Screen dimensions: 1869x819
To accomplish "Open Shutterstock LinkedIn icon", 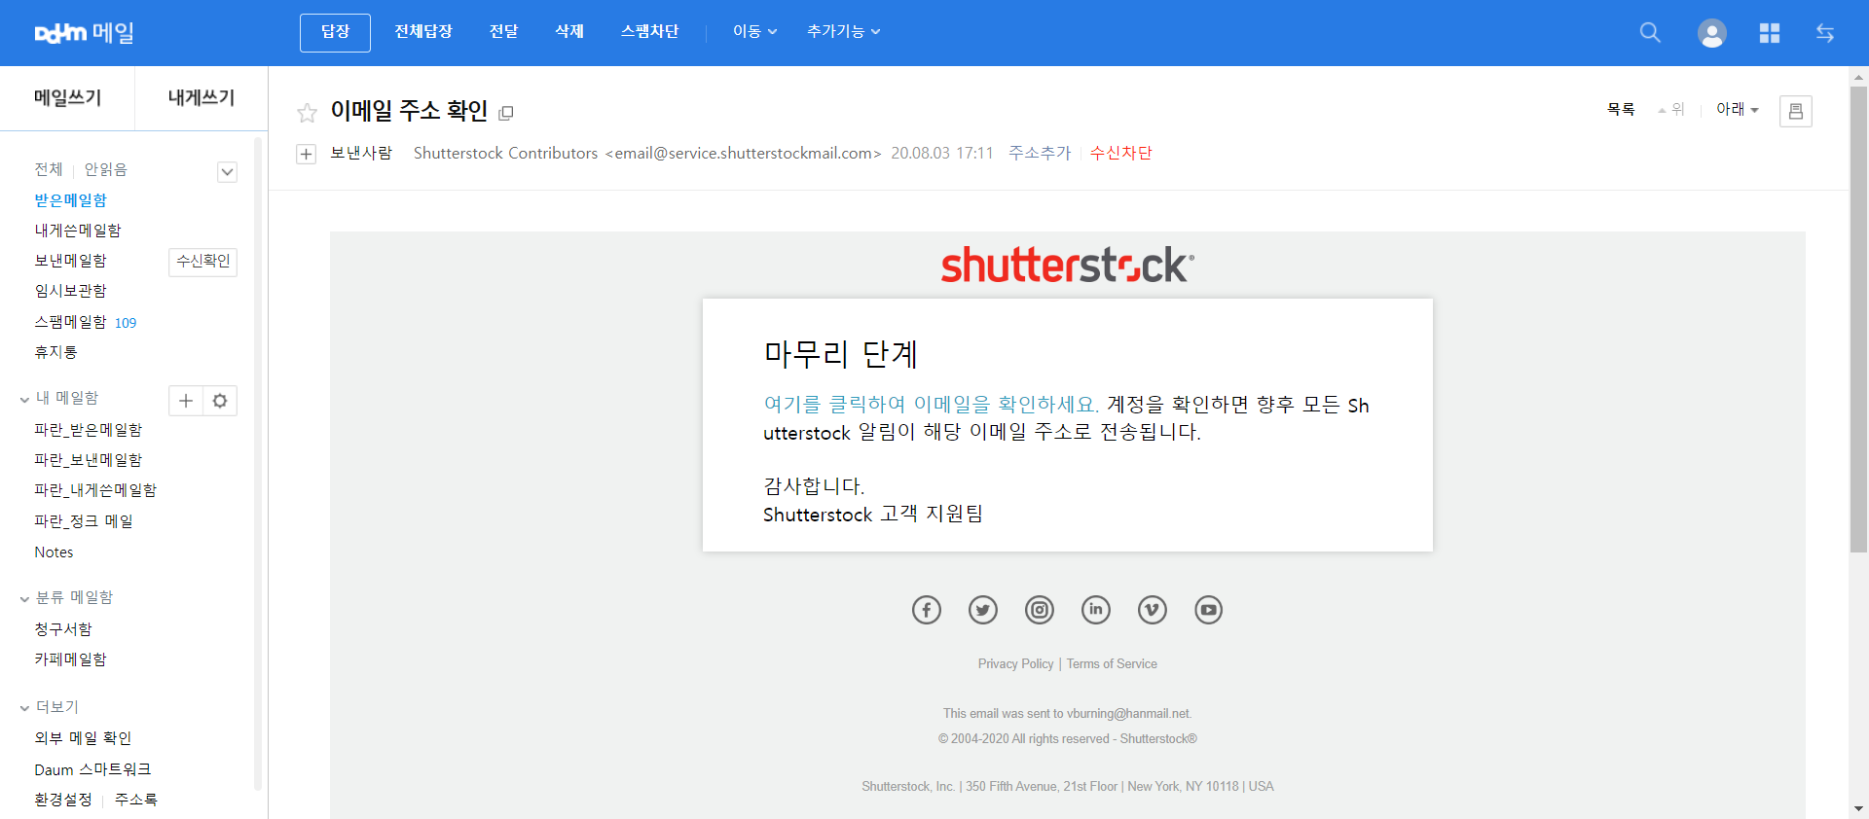I will click(1096, 610).
